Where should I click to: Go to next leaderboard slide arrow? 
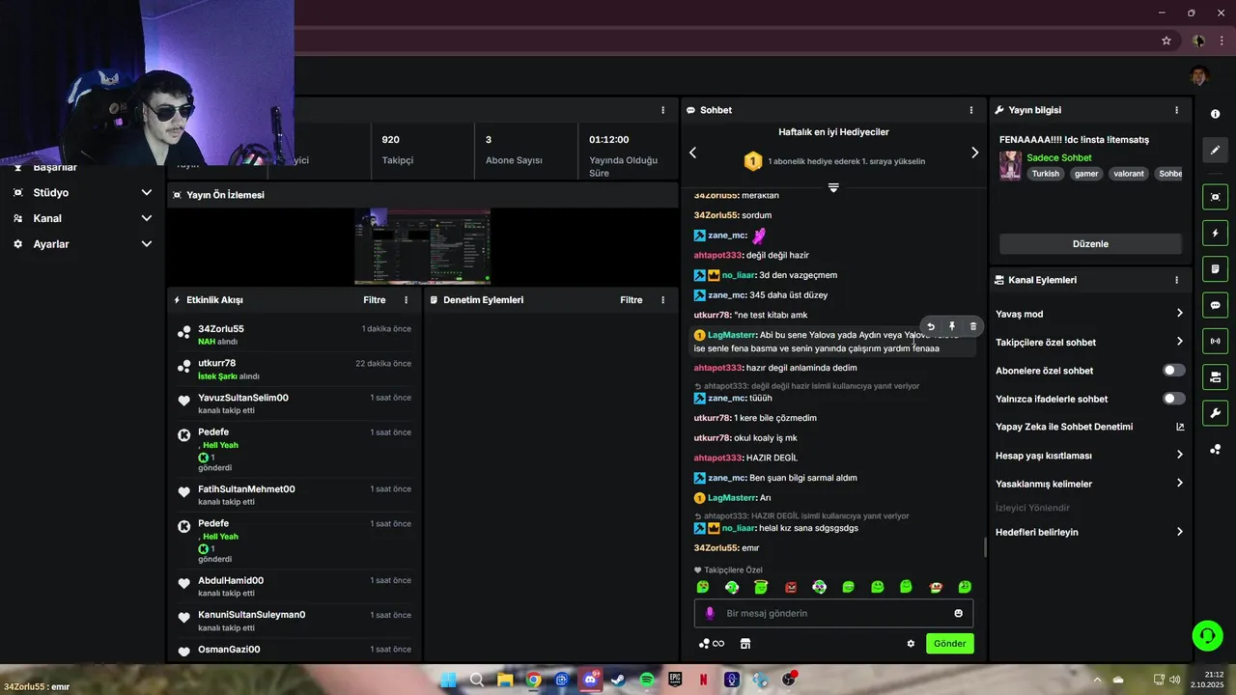pos(974,153)
